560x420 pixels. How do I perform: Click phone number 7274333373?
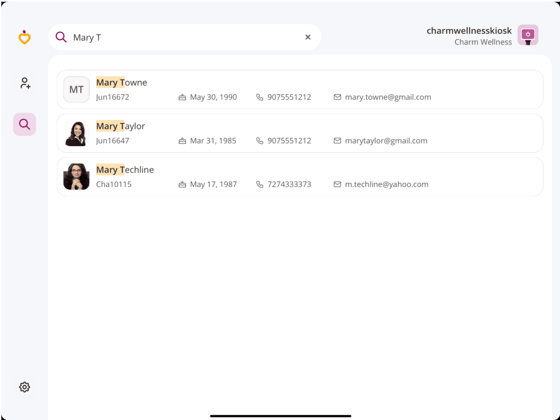click(289, 184)
